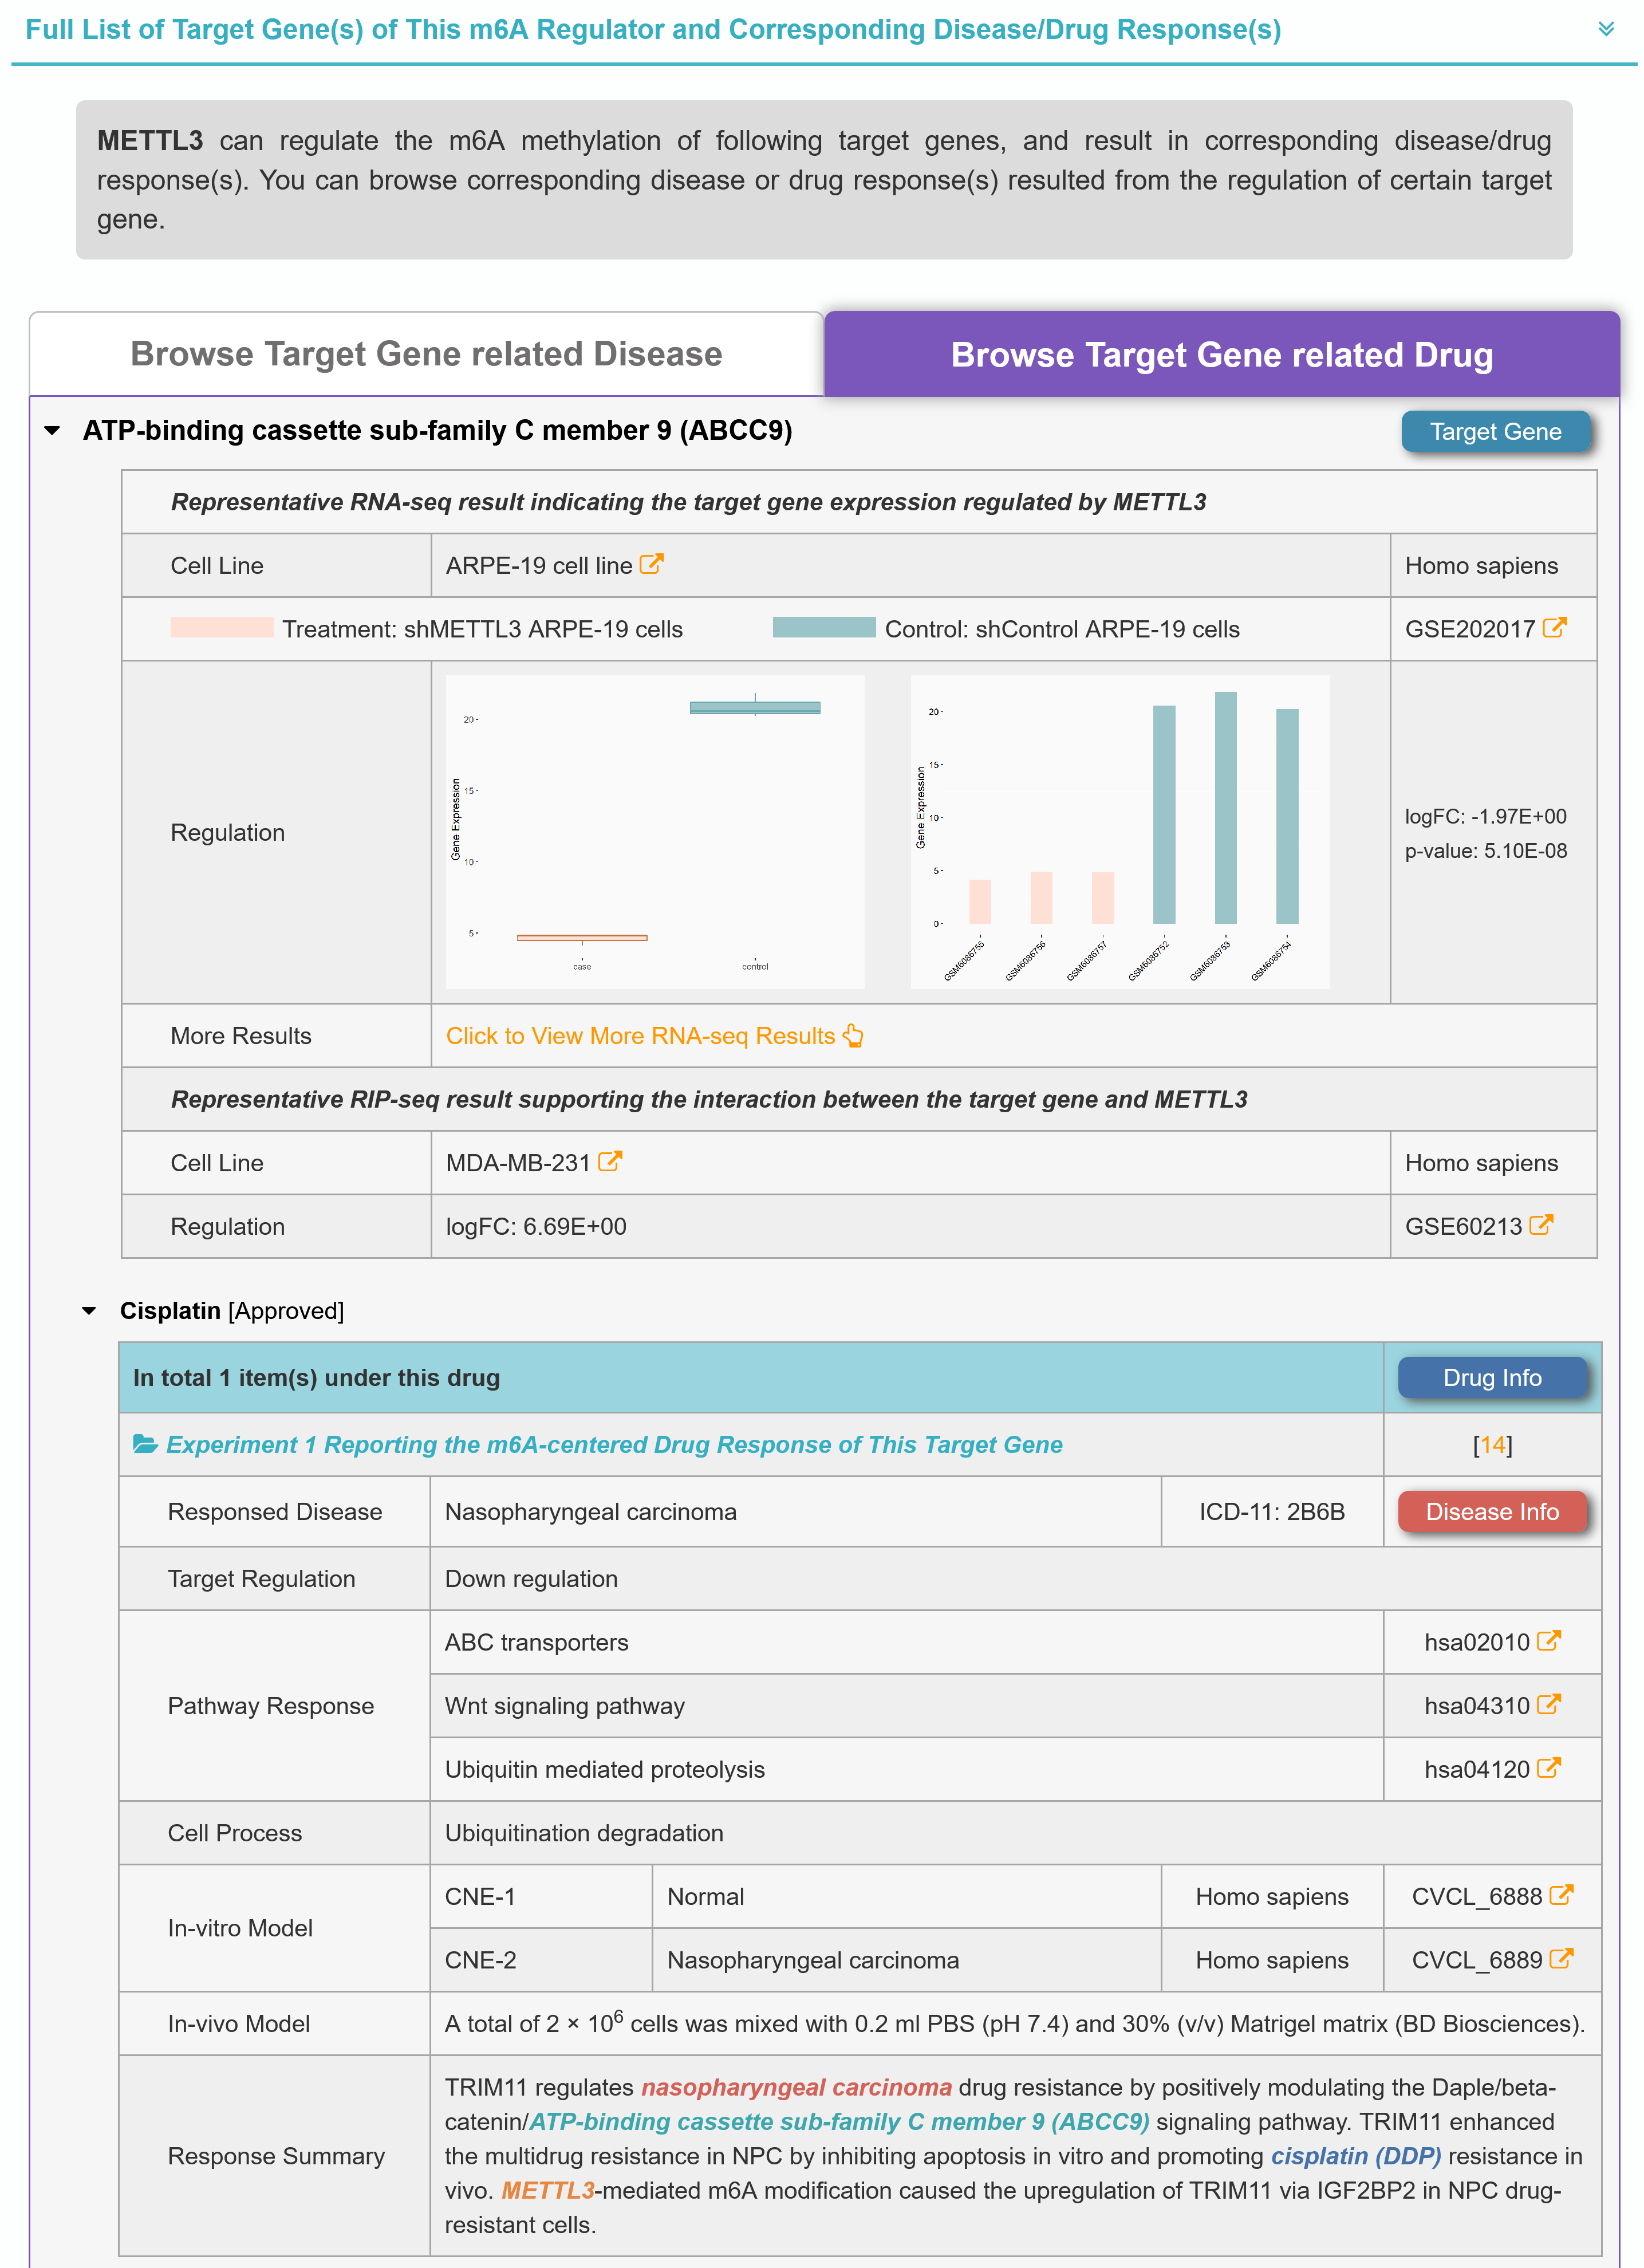The width and height of the screenshot is (1644, 2268).
Task: Open external link icon next to MDA-MB-231
Action: (610, 1161)
